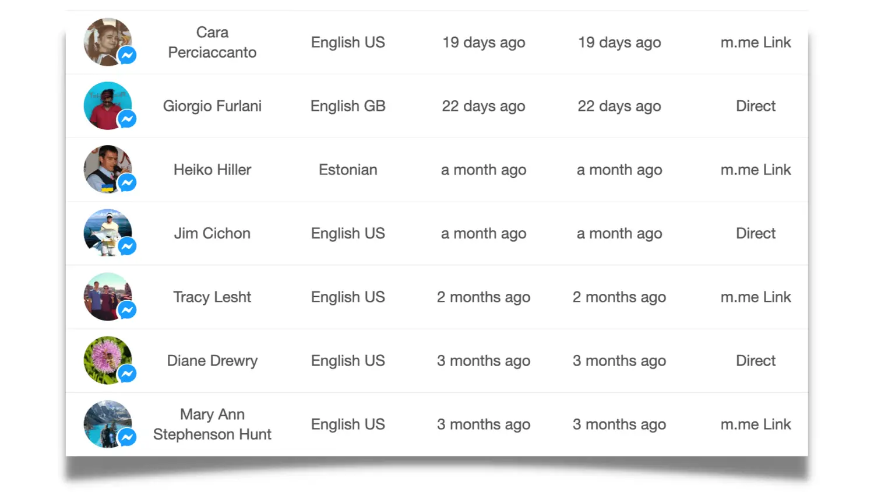This screenshot has width=874, height=492.
Task: Click Direct source in Jim Cichon's row
Action: 755,233
